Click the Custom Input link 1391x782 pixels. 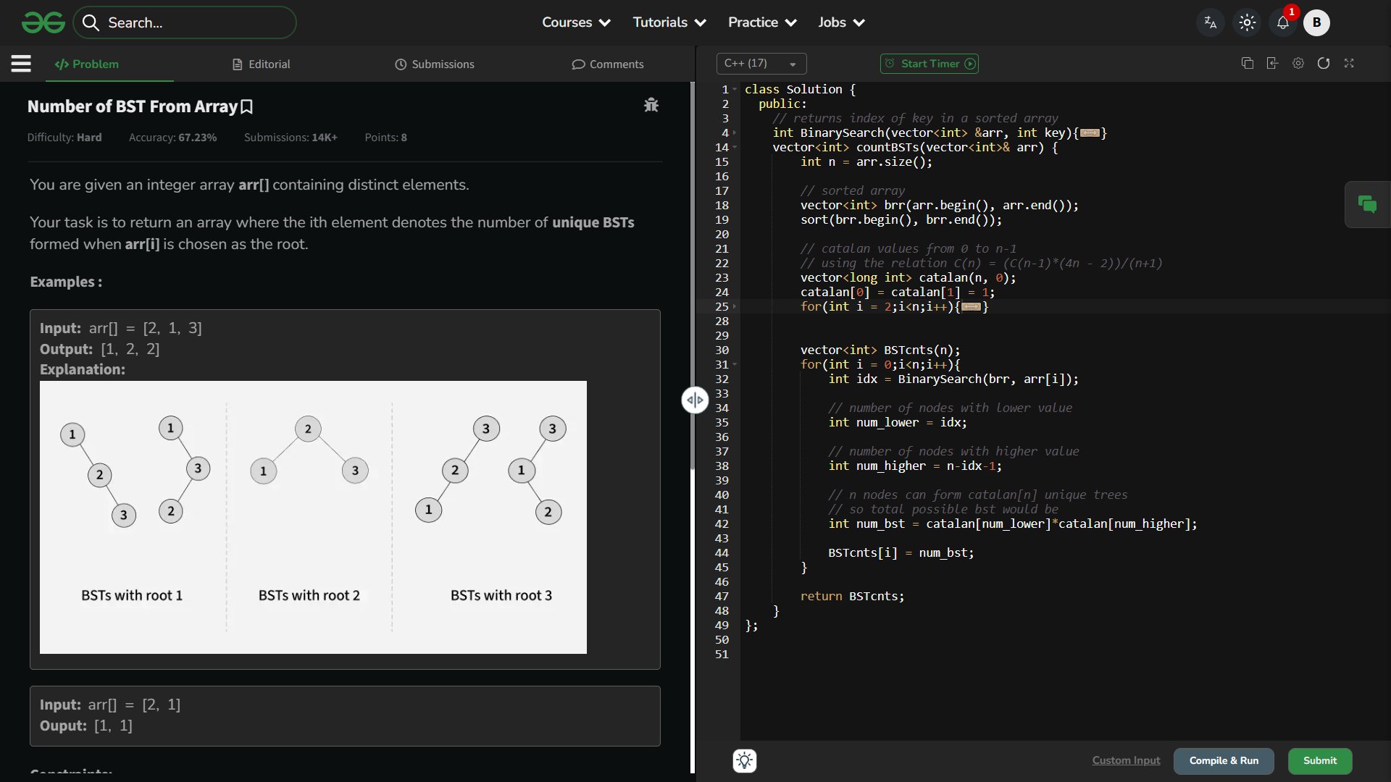(1126, 760)
